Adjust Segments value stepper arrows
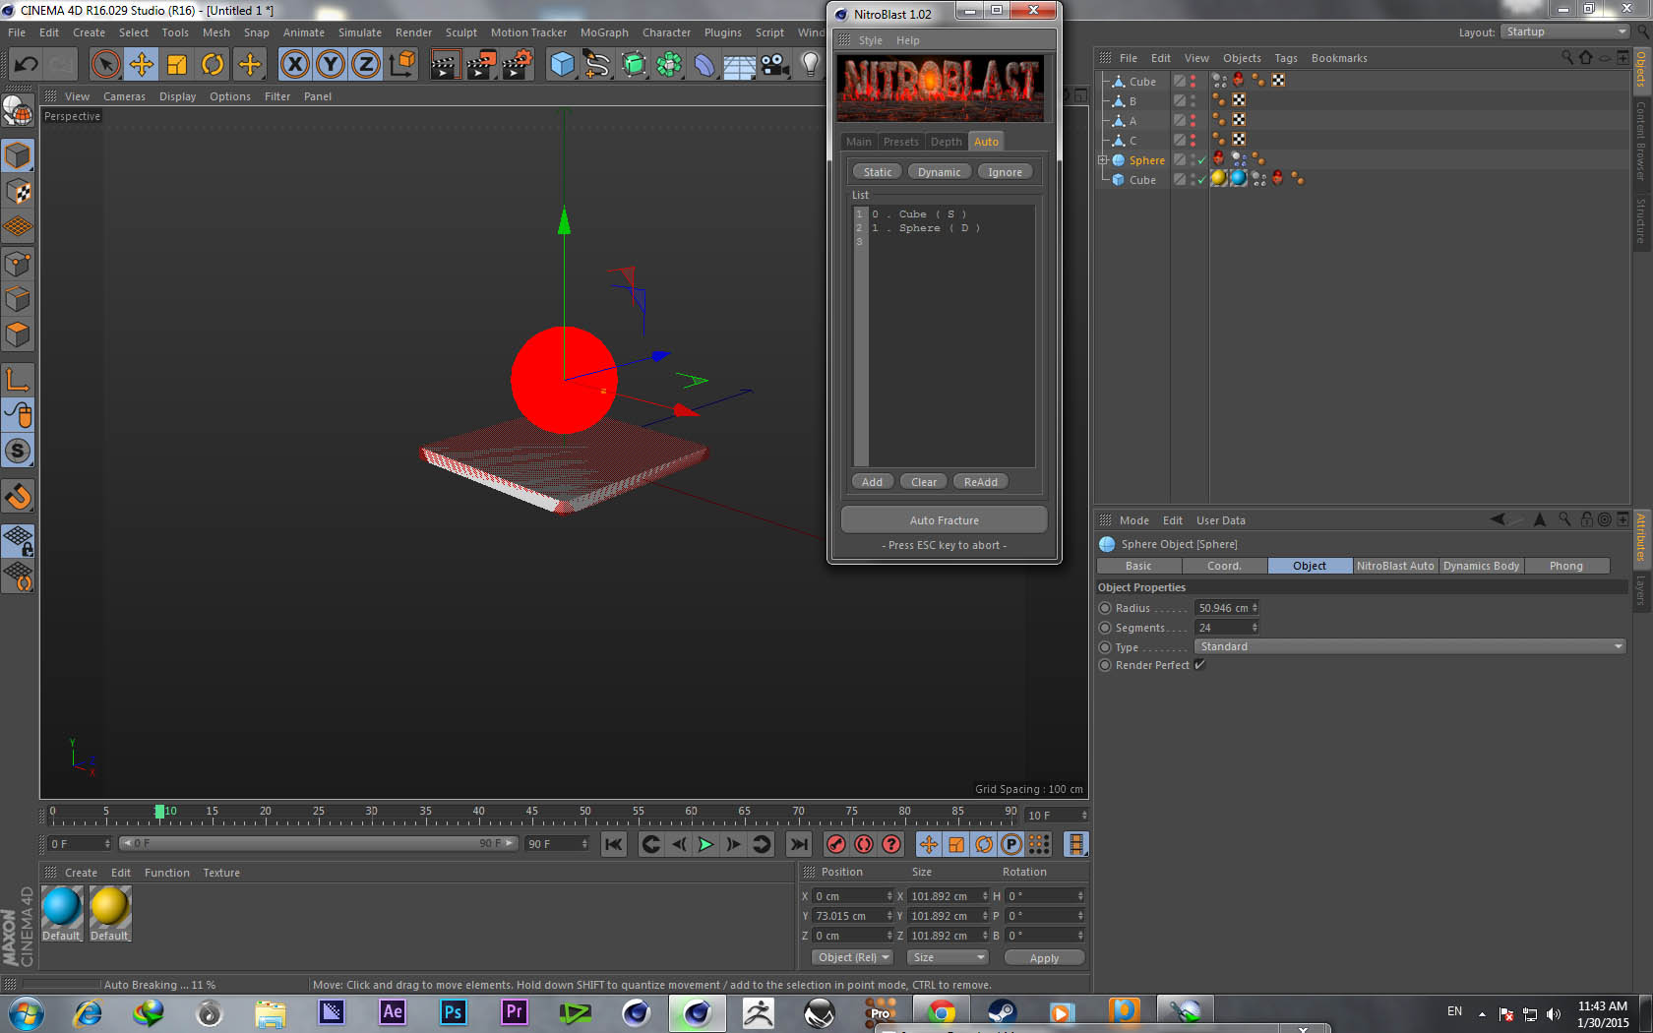Image resolution: width=1653 pixels, height=1033 pixels. click(1255, 628)
